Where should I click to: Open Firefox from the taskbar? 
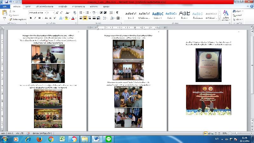(39, 139)
